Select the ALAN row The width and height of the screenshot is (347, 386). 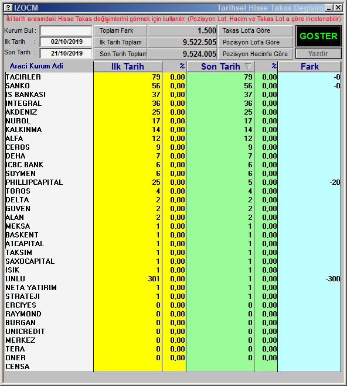[x=173, y=218]
